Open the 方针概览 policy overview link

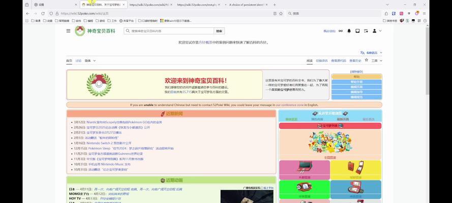(x=205, y=42)
